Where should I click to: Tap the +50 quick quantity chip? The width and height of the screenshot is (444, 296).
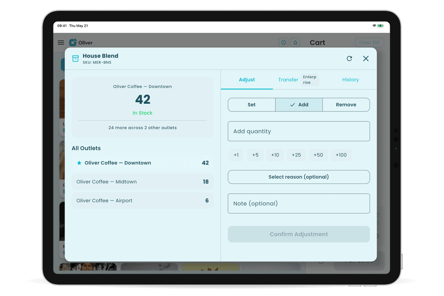318,155
